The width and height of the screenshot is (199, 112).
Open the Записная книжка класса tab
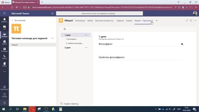pos(105,21)
